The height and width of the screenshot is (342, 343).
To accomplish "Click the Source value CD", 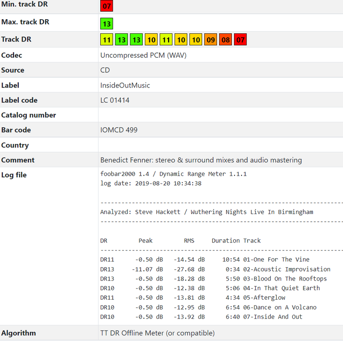I will click(105, 70).
